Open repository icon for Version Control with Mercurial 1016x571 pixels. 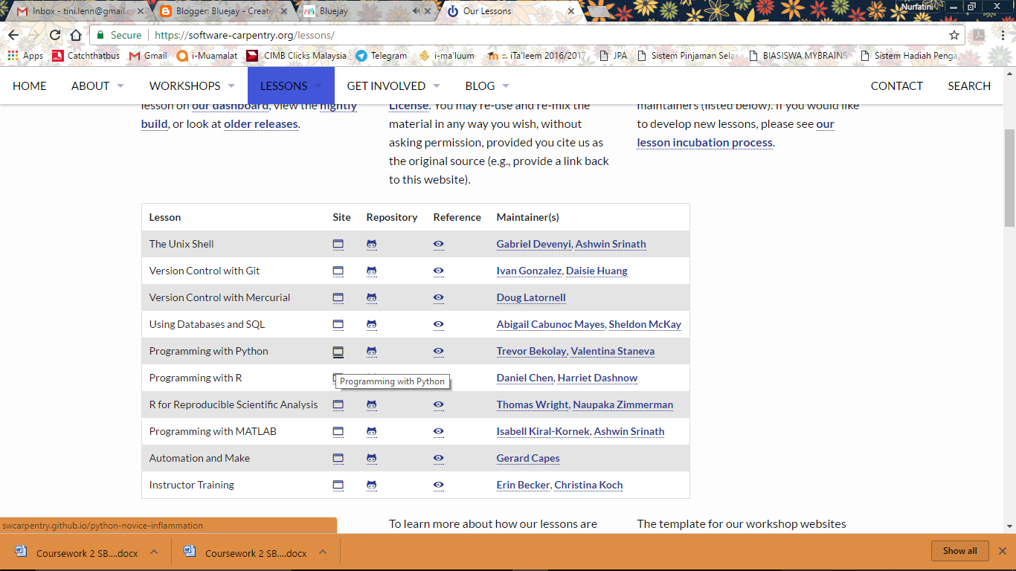(371, 297)
